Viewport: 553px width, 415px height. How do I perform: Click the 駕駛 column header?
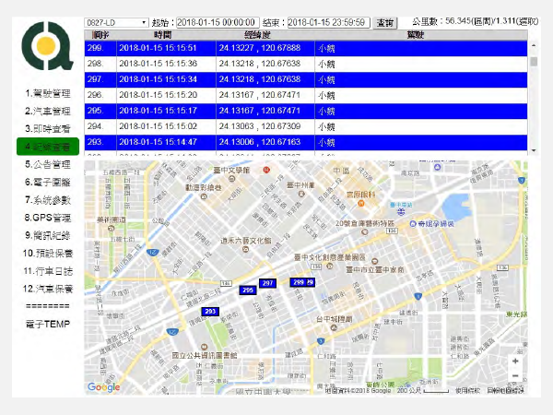point(415,35)
